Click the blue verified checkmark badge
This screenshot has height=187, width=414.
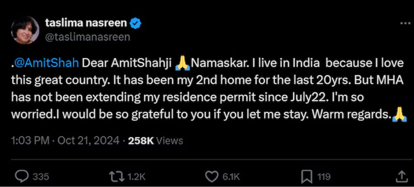(136, 23)
